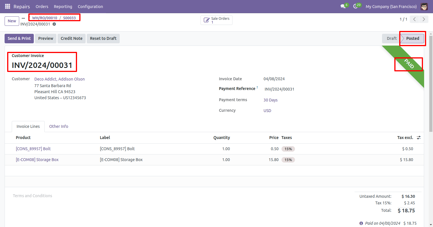Screen dimensions: 433x227
Task: Switch to the Other Info tab
Action: pyautogui.click(x=58, y=126)
